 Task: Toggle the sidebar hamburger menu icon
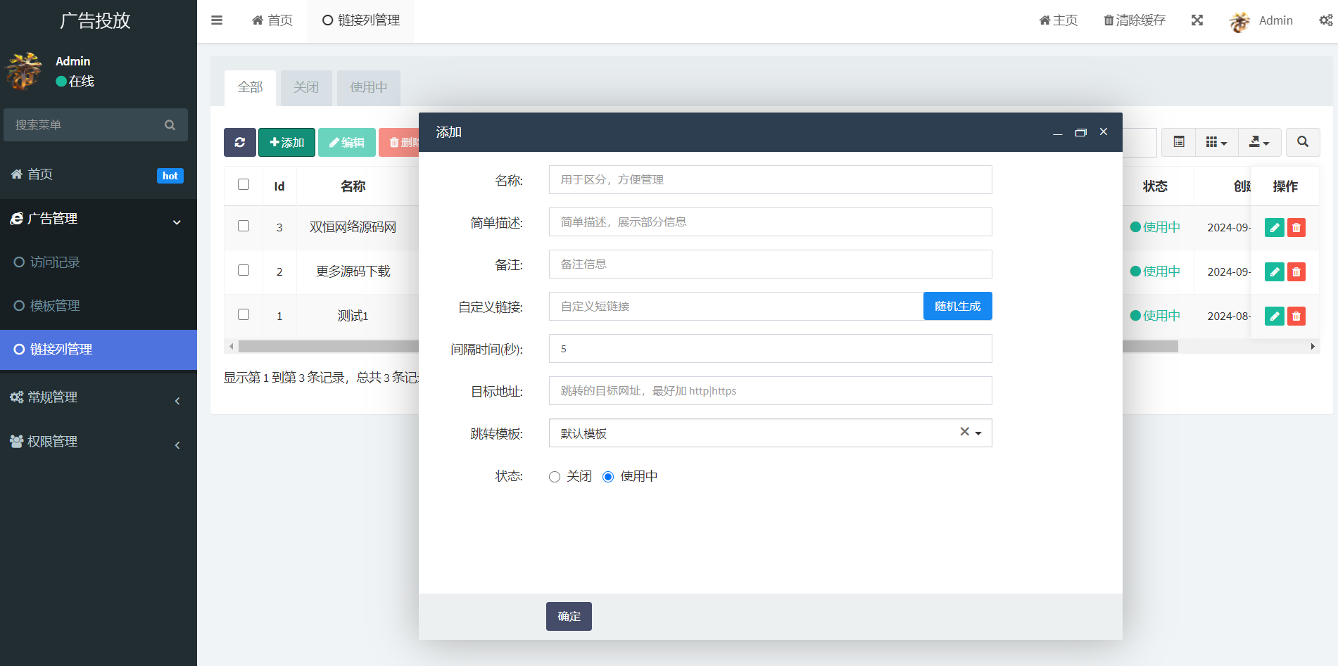pos(217,20)
